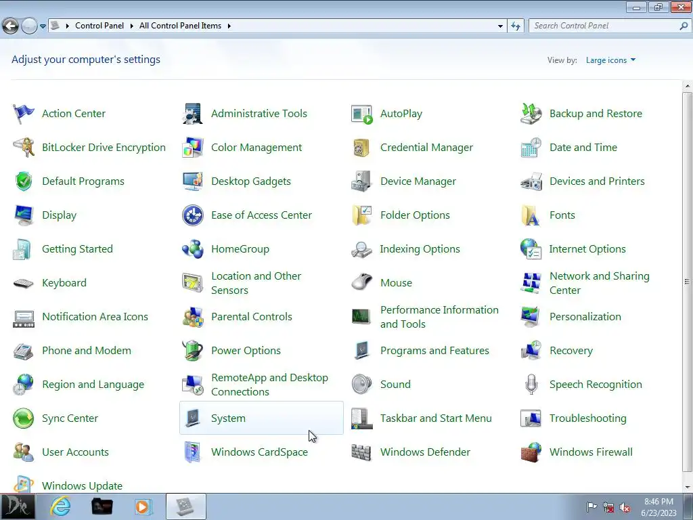Click the Forward navigation button
693x520 pixels.
(x=30, y=26)
